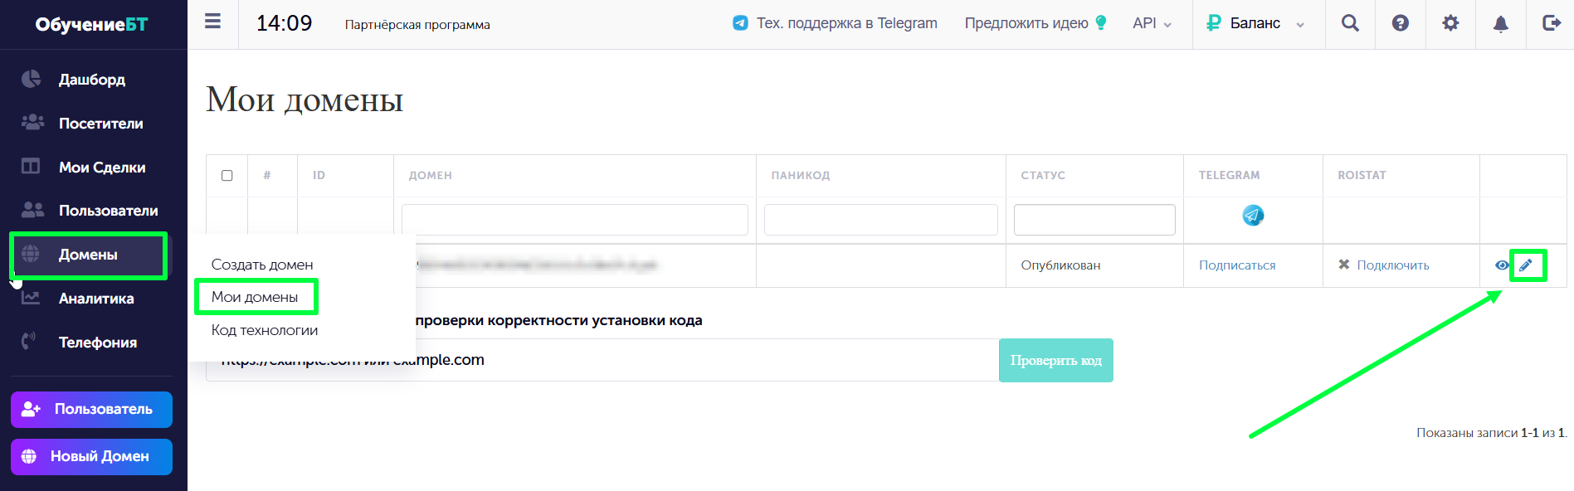Open Домены in the sidebar
Image resolution: width=1574 pixels, height=491 pixels.
point(89,255)
